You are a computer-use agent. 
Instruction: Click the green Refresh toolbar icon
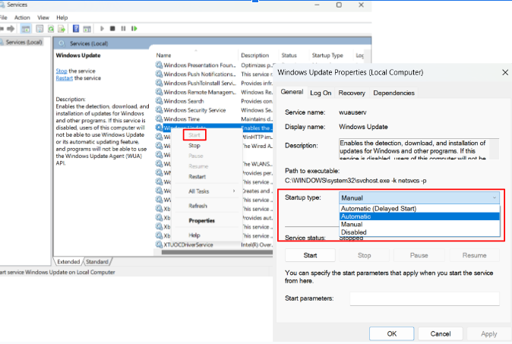51,29
